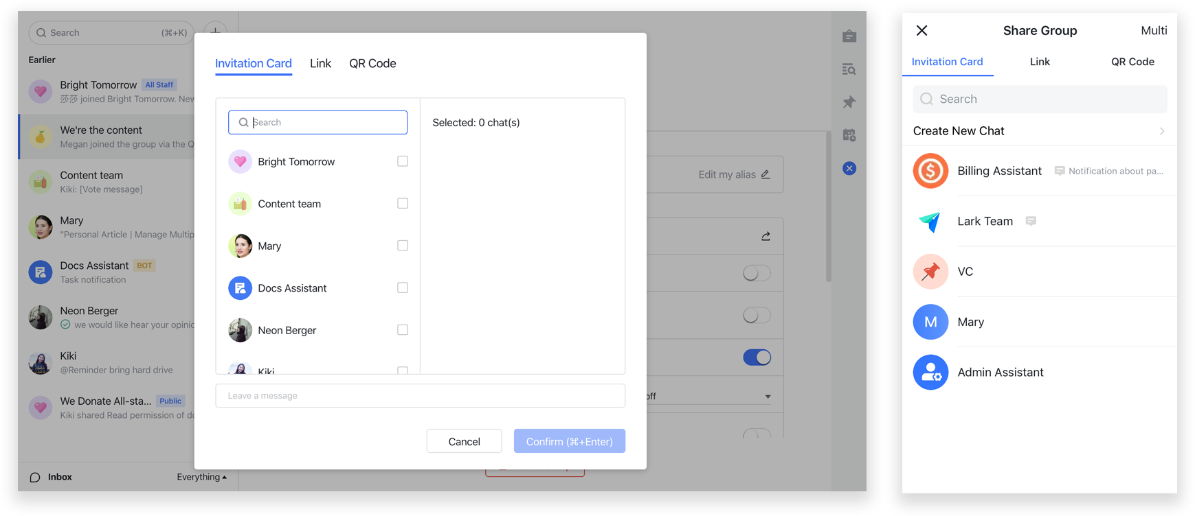Click the share arrow icon in settings

(x=766, y=236)
